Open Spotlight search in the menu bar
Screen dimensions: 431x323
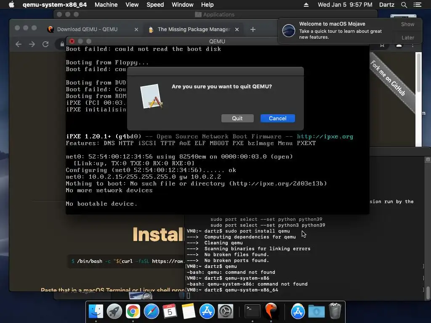(404, 5)
